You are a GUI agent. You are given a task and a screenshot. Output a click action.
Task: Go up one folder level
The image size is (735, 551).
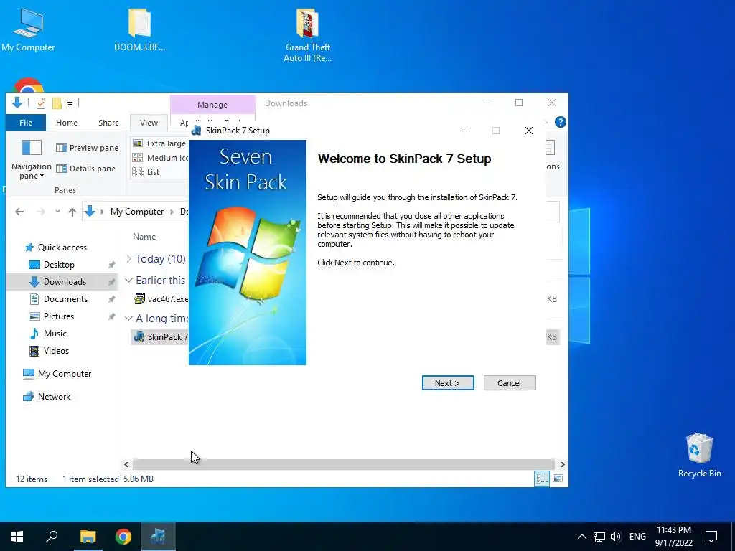point(72,212)
